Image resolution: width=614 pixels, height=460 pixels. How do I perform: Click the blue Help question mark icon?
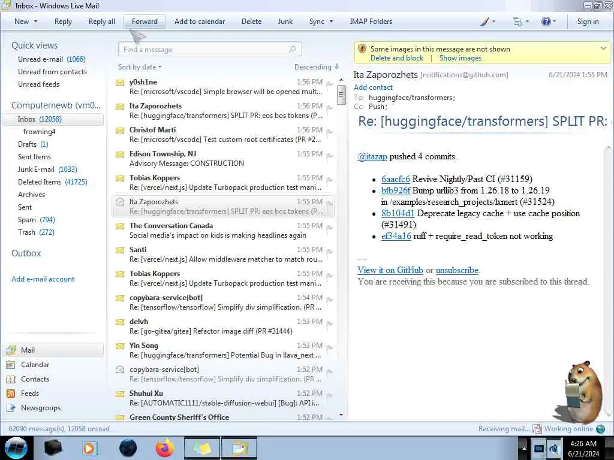(x=546, y=22)
